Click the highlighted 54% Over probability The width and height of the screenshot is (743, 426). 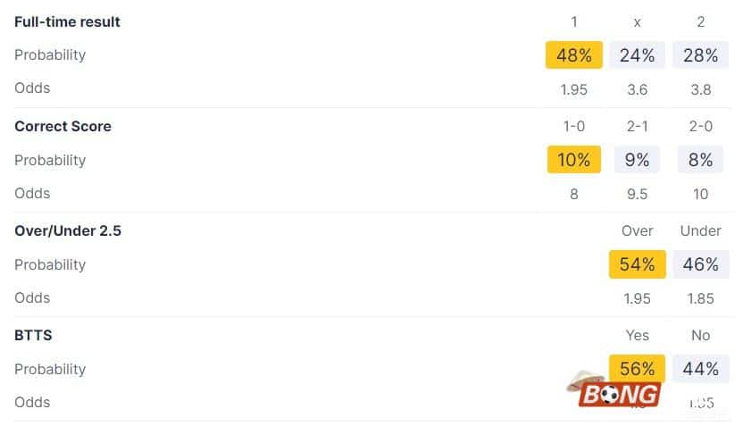pyautogui.click(x=637, y=264)
